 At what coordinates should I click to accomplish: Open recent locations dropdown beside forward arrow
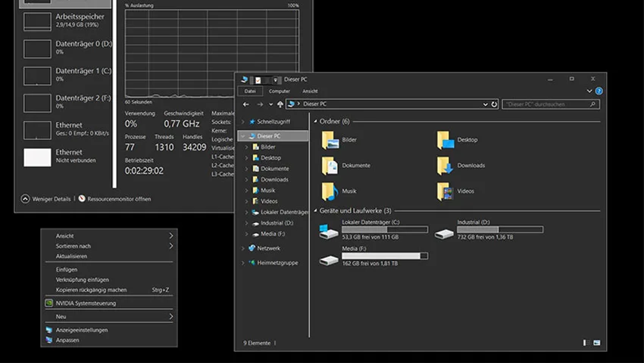click(270, 104)
